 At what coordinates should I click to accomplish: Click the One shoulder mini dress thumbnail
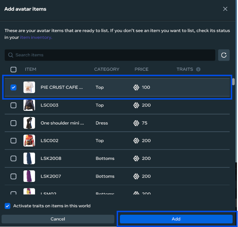point(29,123)
